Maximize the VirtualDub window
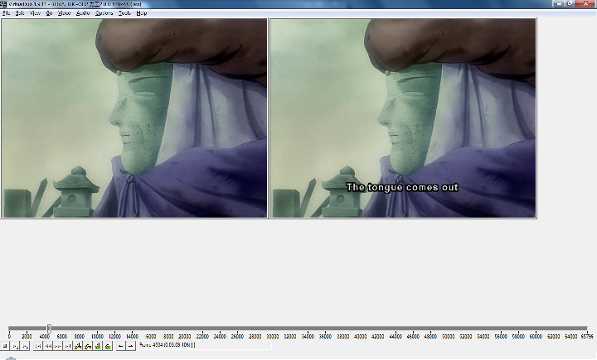The image size is (597, 360). coord(570,3)
